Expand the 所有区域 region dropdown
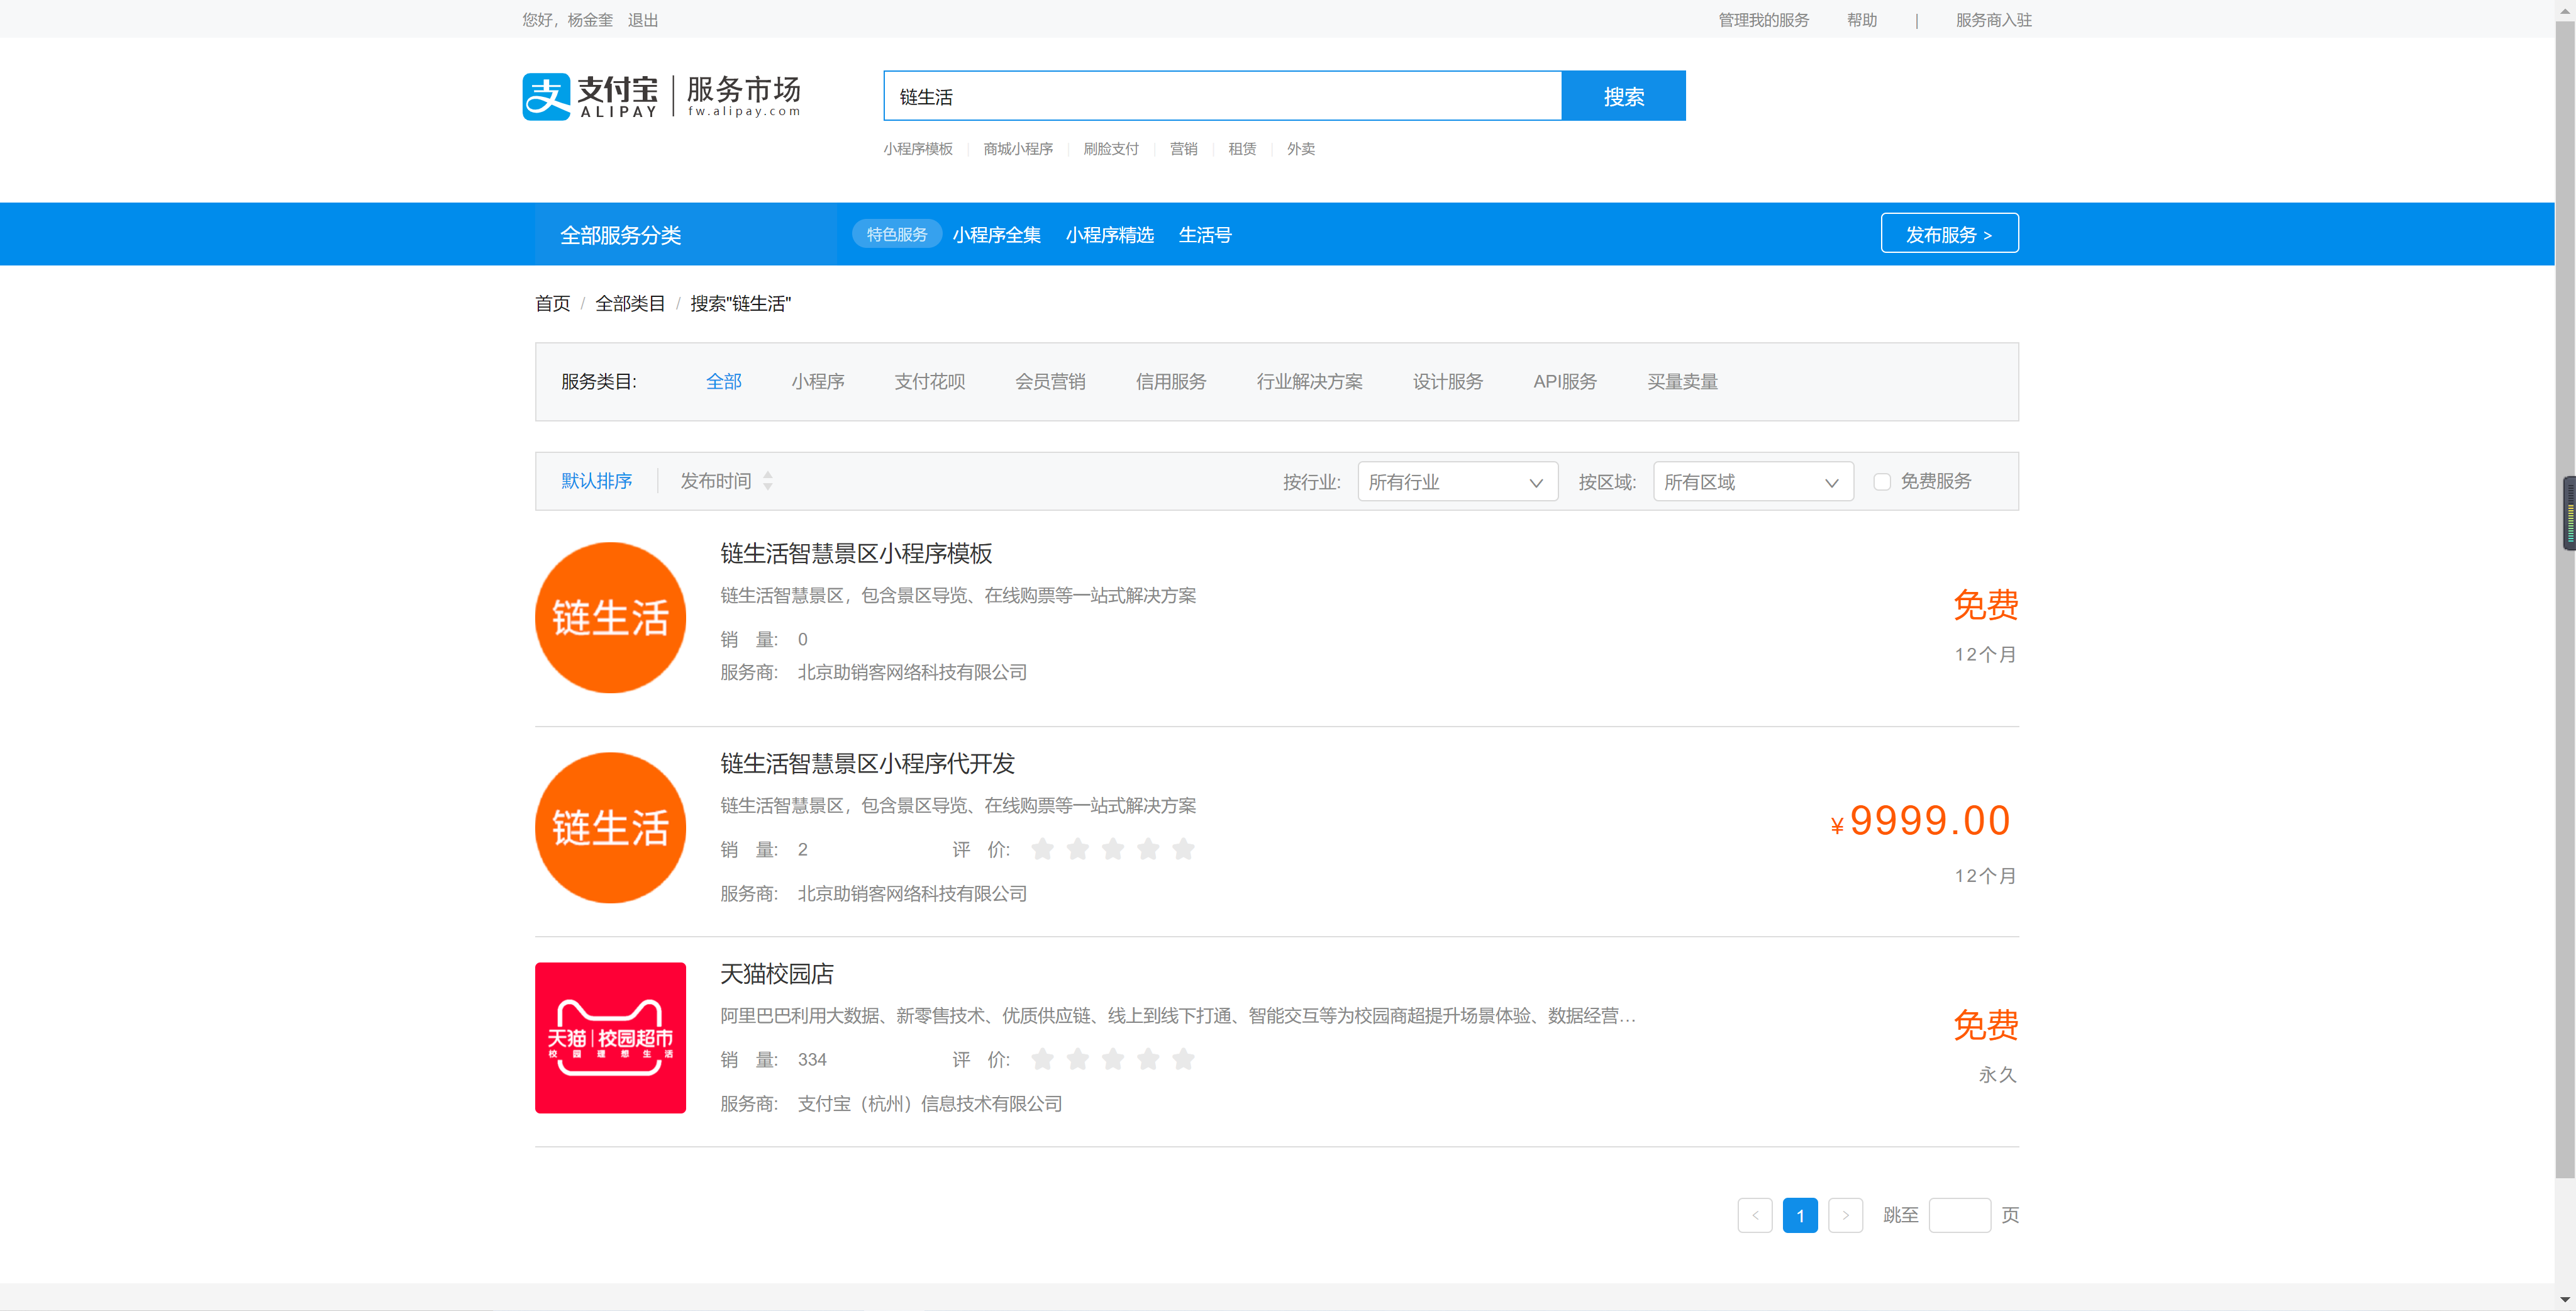2576x1311 pixels. point(1752,482)
